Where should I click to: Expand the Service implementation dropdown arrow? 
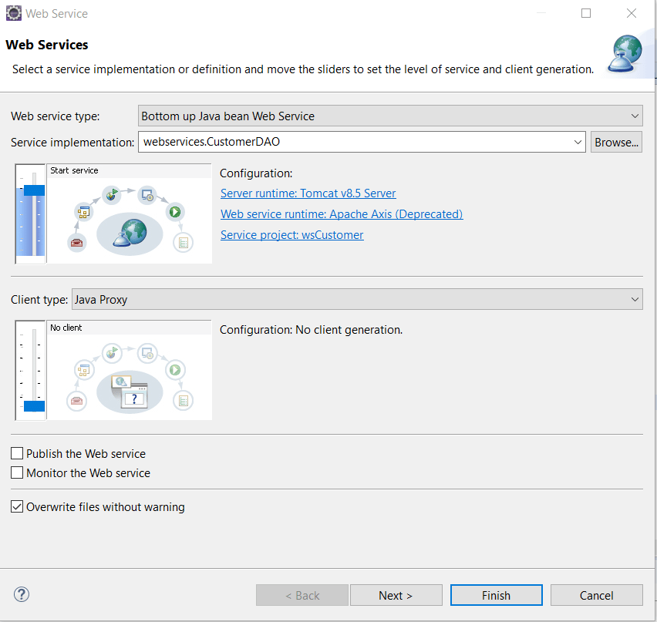coord(578,142)
